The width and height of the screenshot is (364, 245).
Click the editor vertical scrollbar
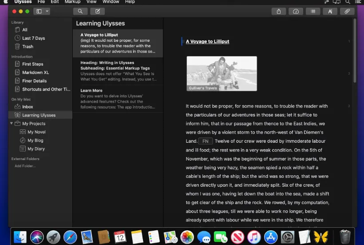click(355, 51)
